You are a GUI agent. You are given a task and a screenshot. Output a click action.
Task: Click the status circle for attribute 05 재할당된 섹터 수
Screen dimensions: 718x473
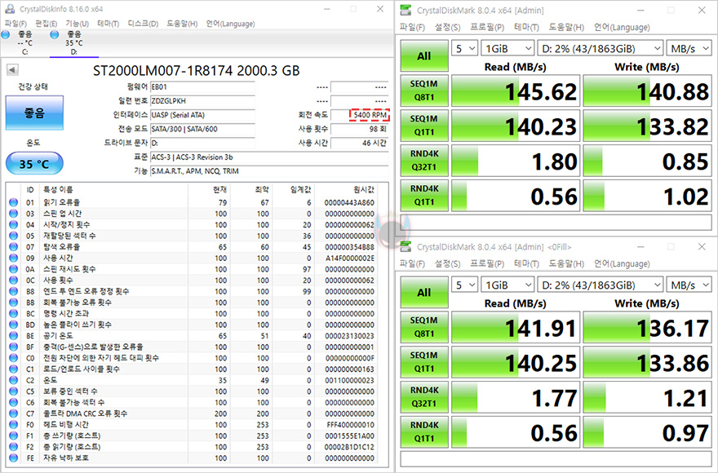[x=13, y=236]
